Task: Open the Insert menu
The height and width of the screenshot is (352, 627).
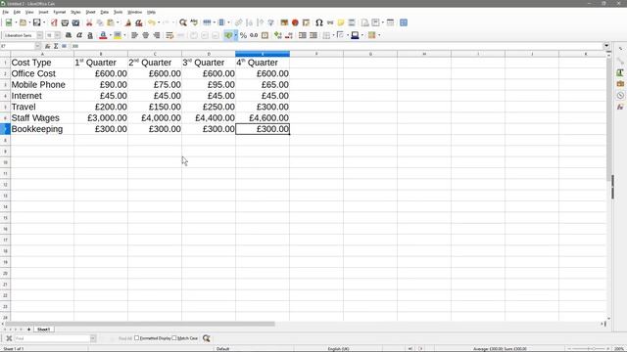Action: click(x=43, y=13)
